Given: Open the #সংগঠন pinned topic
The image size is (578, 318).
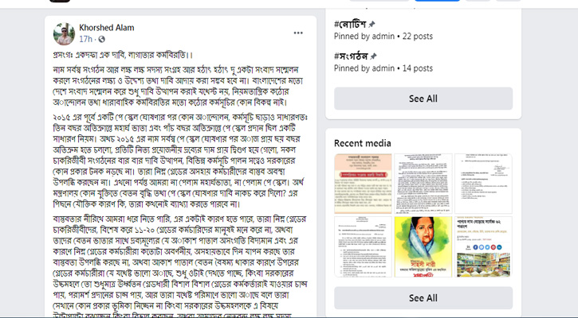Looking at the screenshot, I should coord(351,56).
